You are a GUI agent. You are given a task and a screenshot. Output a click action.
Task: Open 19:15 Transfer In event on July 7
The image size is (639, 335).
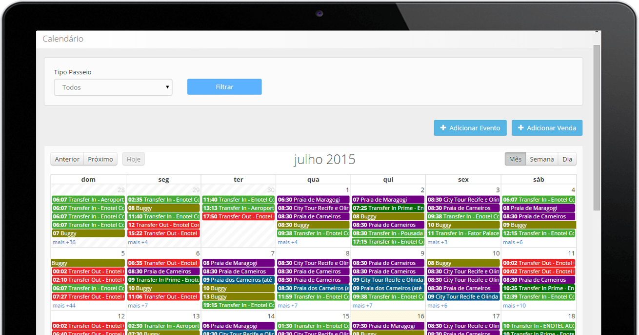(238, 305)
